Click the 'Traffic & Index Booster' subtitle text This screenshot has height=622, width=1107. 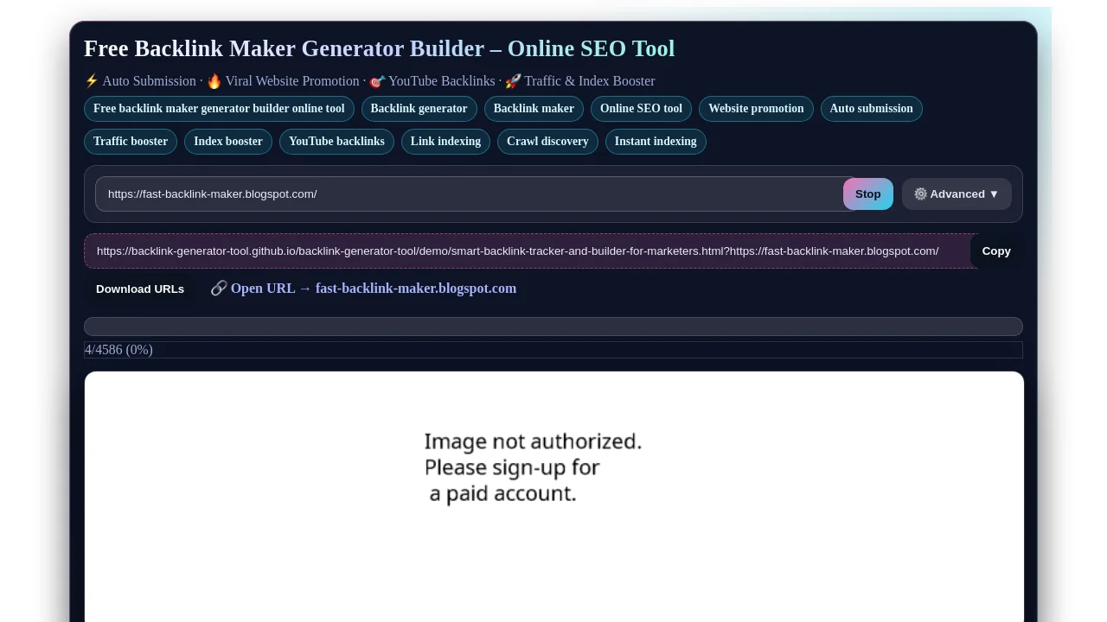[589, 81]
